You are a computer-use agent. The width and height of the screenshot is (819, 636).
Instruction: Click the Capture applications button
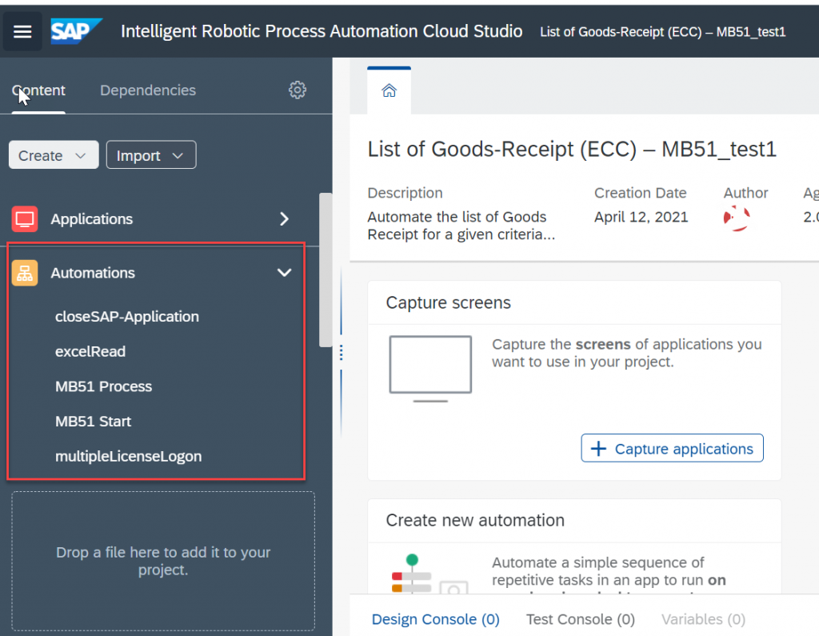pyautogui.click(x=672, y=448)
